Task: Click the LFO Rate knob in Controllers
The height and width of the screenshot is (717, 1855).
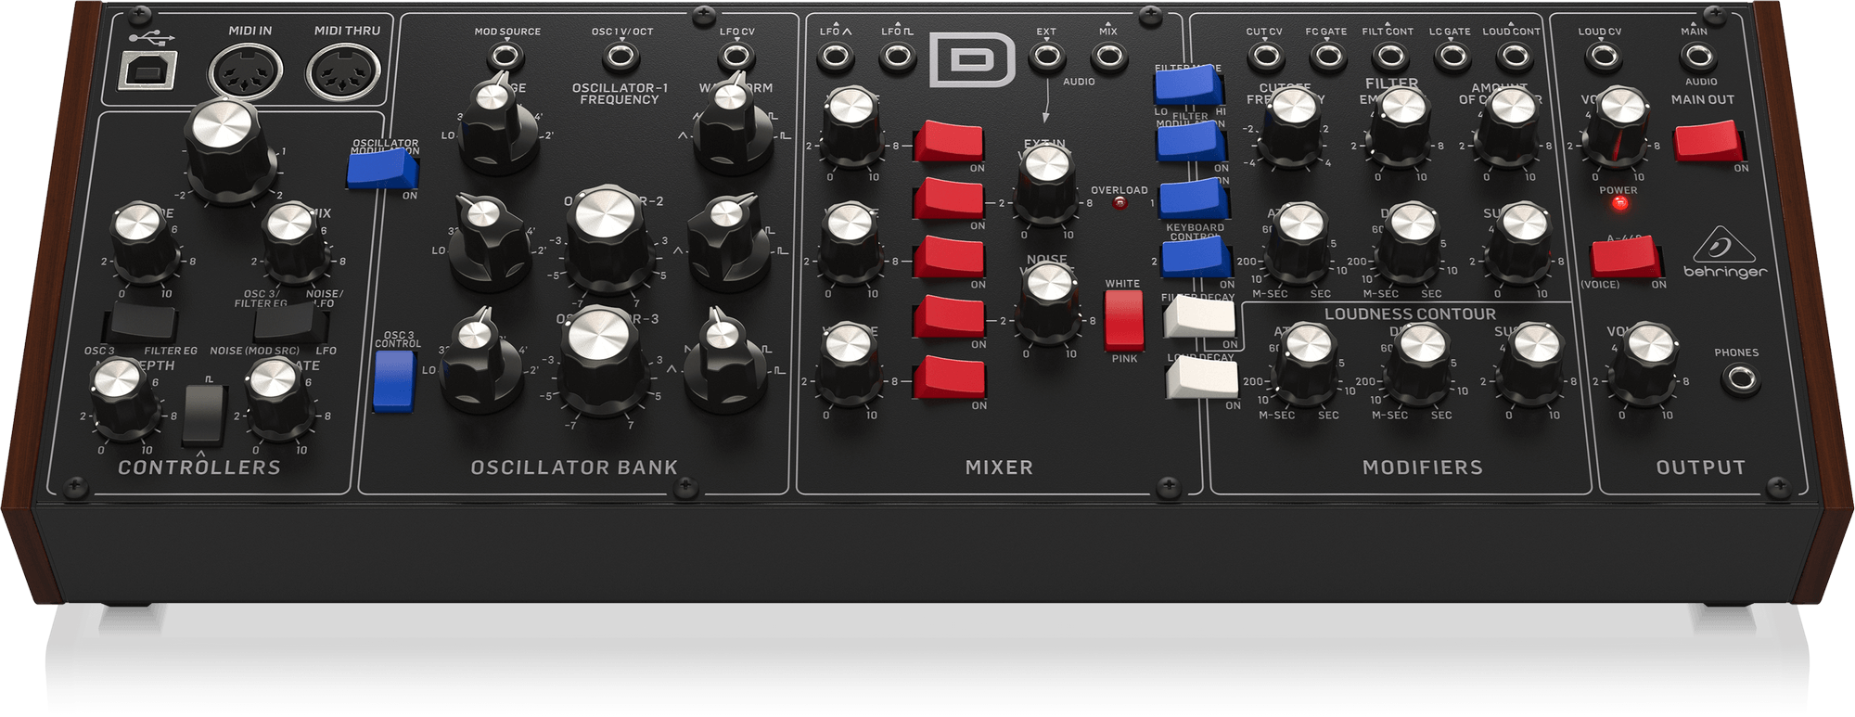Action: click(x=276, y=397)
